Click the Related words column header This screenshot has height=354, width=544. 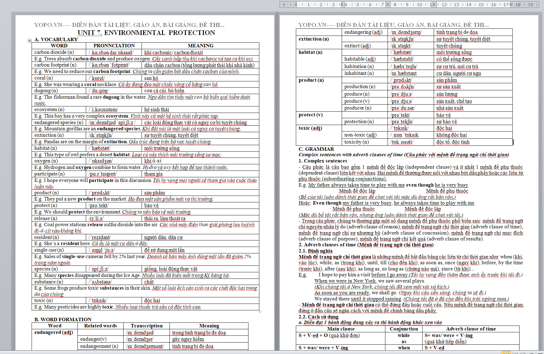[101, 326]
